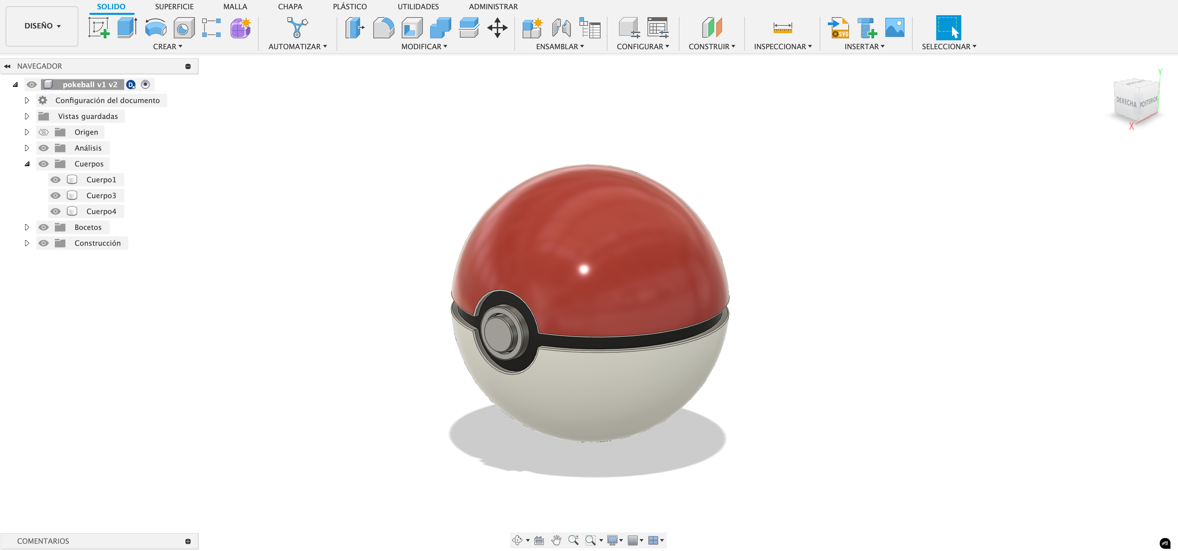Click the Automatizar fork-shaped icon
This screenshot has height=551, width=1178.
298,28
